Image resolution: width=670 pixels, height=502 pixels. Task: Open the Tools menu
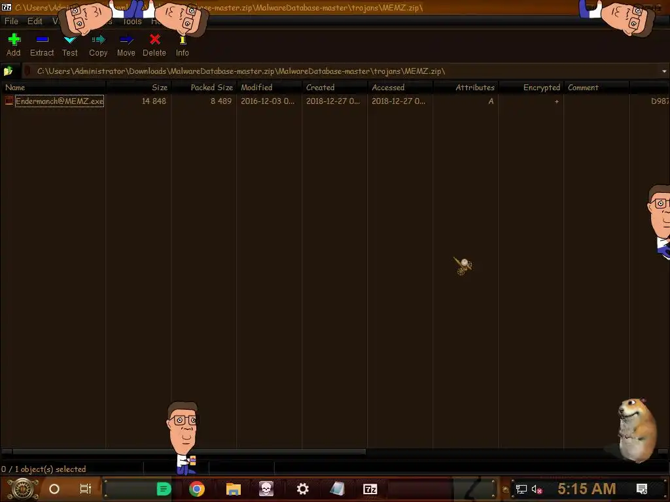[132, 21]
